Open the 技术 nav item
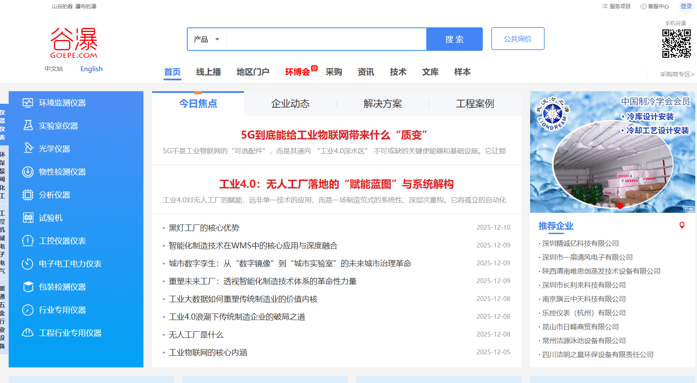Image resolution: width=697 pixels, height=383 pixels. (x=398, y=72)
